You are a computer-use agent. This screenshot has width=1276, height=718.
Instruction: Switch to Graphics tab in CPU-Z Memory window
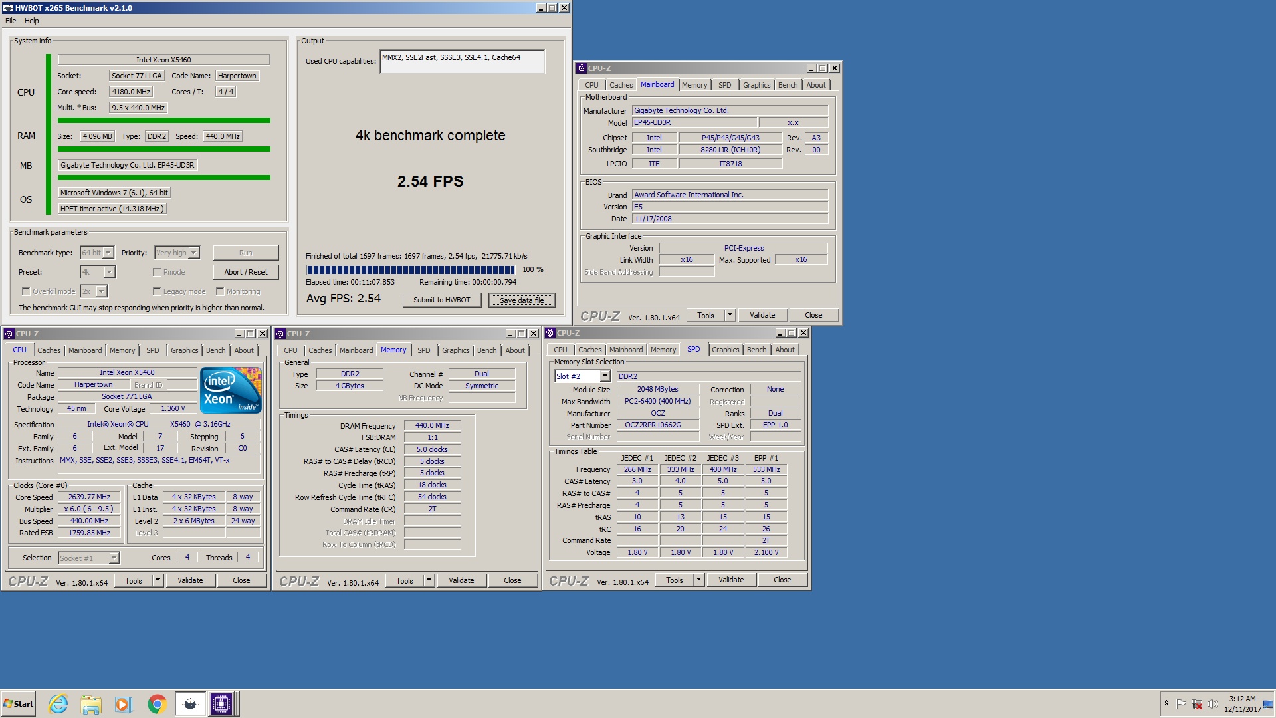(455, 350)
